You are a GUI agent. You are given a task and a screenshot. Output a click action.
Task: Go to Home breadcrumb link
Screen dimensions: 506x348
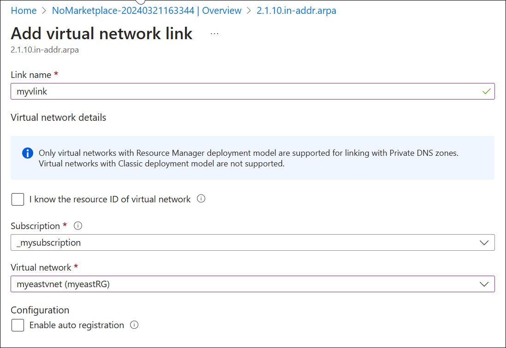pyautogui.click(x=24, y=11)
